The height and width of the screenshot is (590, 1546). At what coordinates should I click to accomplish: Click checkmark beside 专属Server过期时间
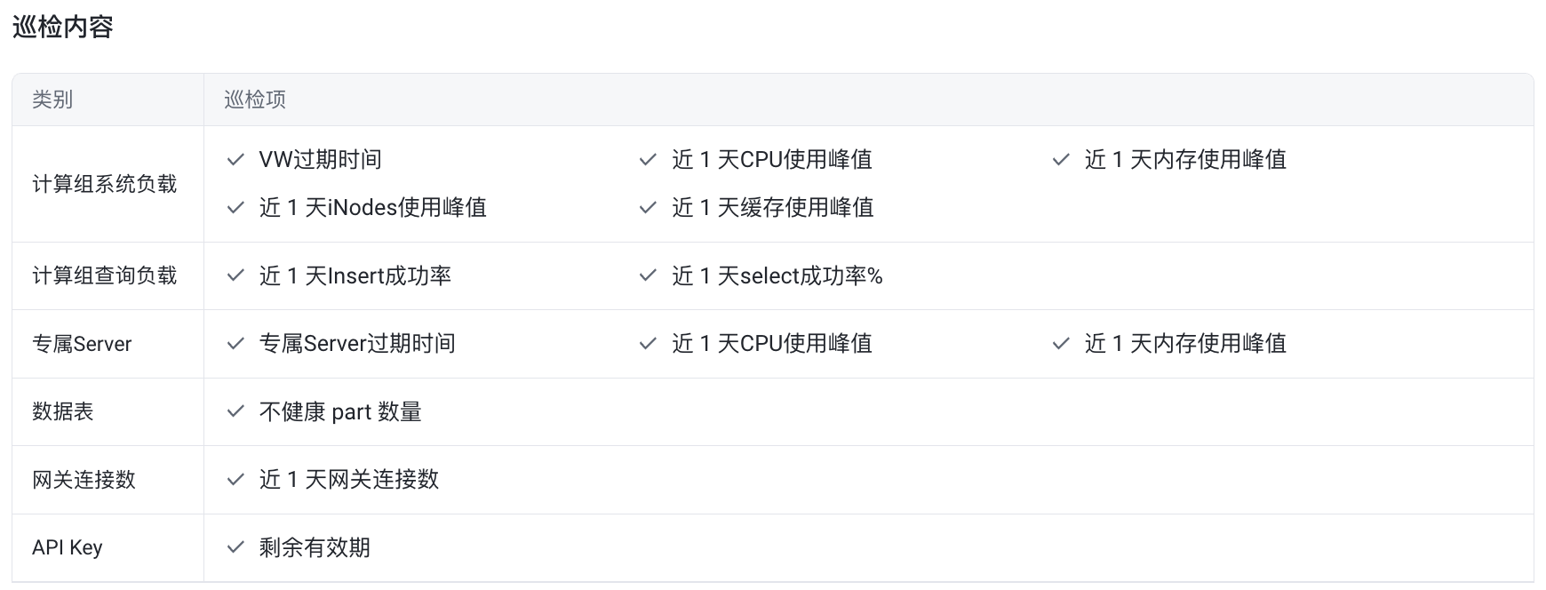(x=235, y=344)
